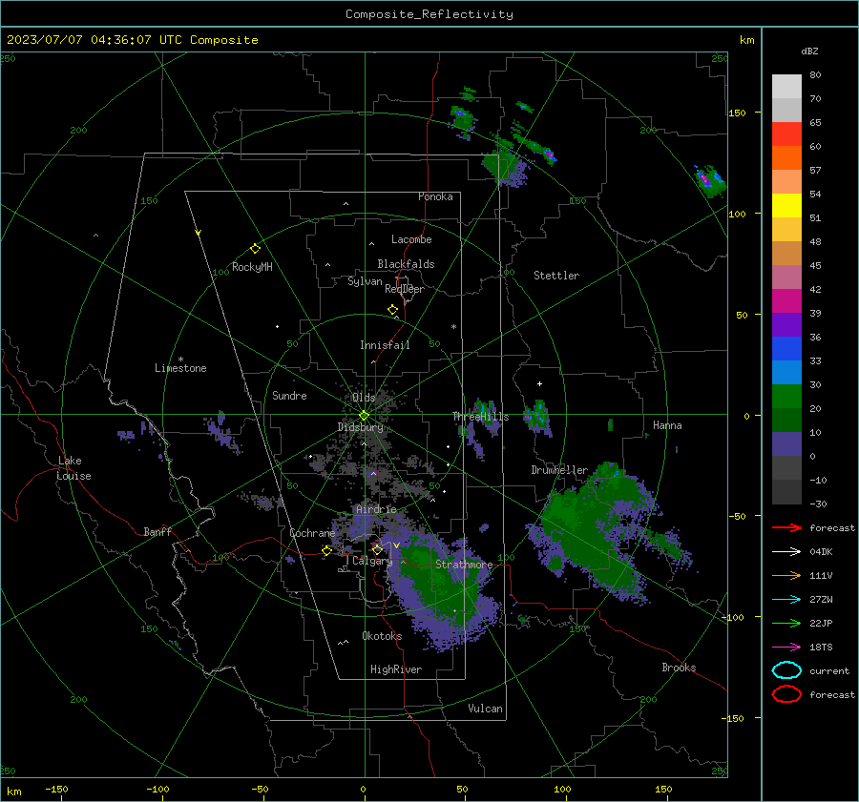Click the 150 tick on right km axis
859x802 pixels.
pyautogui.click(x=738, y=113)
